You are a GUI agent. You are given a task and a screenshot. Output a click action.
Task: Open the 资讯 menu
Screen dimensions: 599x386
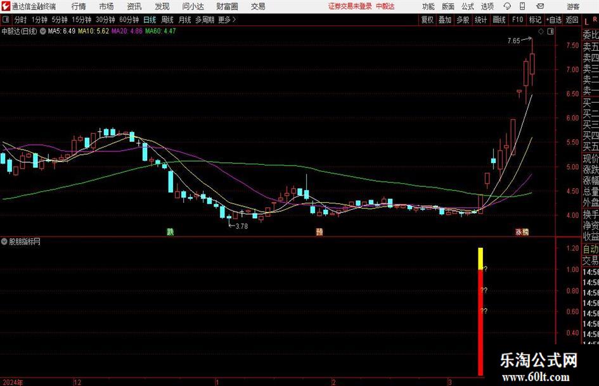134,6
